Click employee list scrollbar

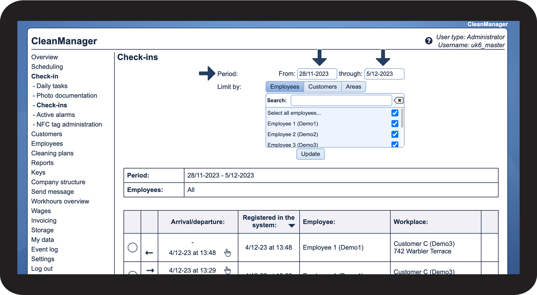402,118
